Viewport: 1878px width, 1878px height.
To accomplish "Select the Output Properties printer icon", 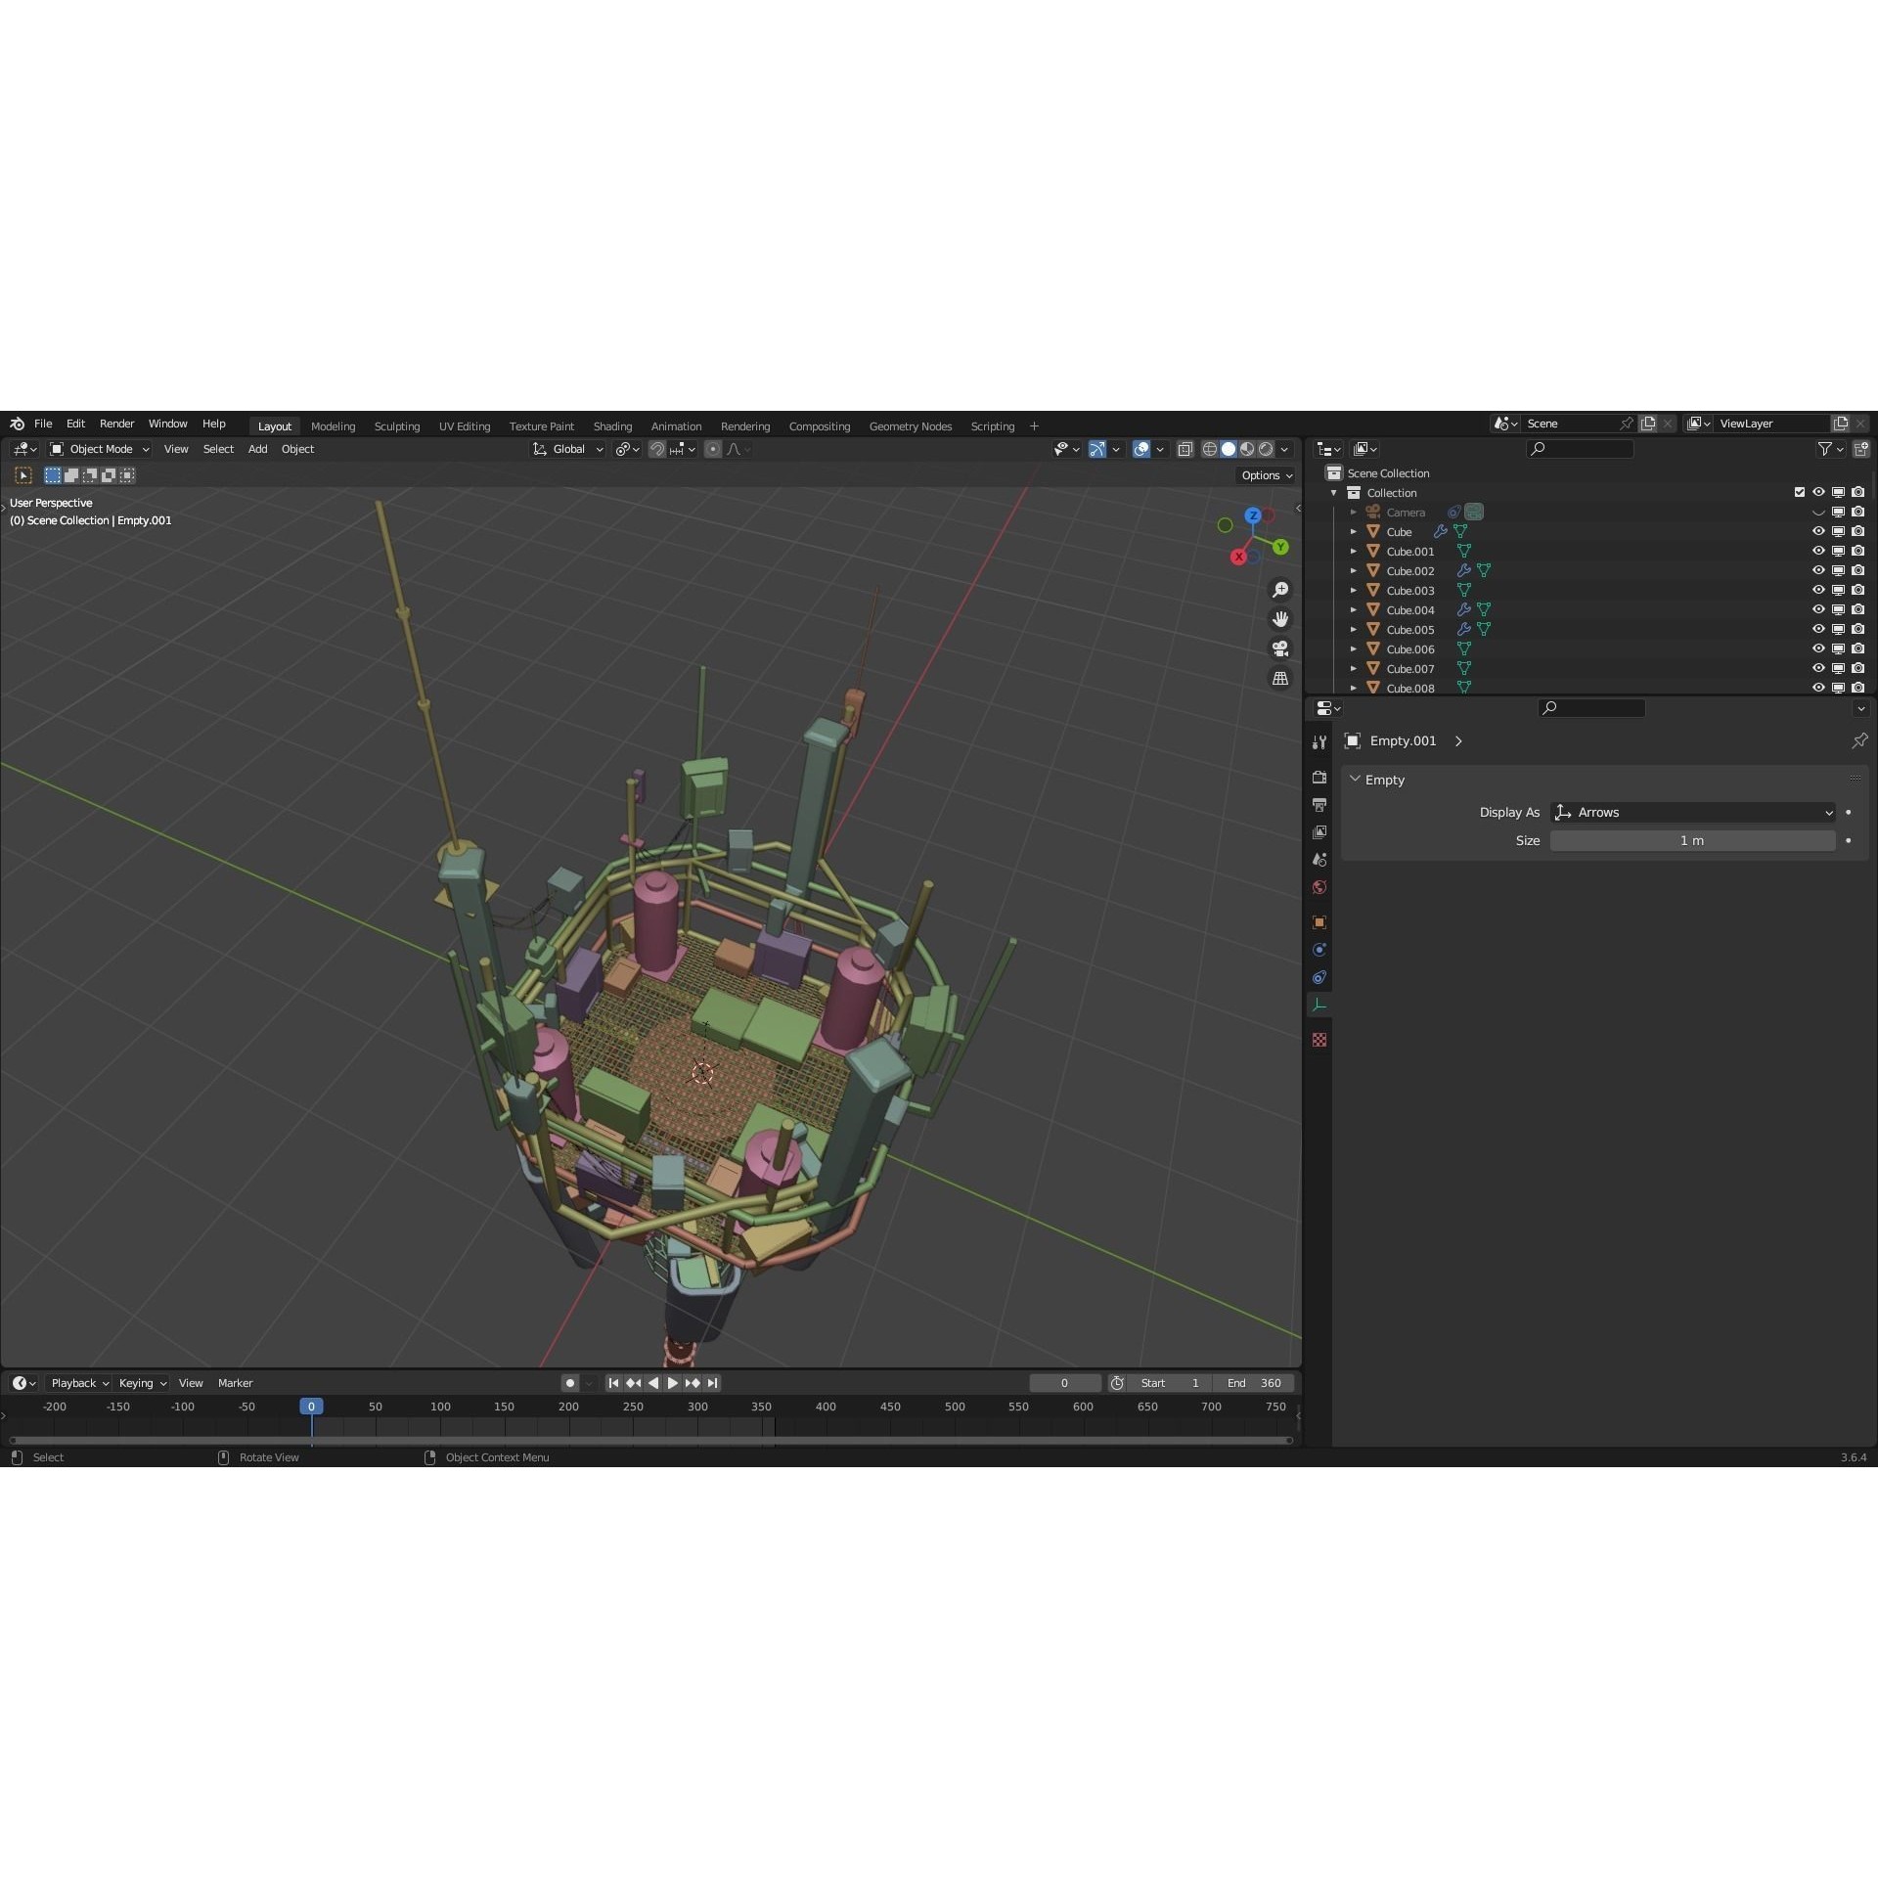I will pyautogui.click(x=1319, y=803).
